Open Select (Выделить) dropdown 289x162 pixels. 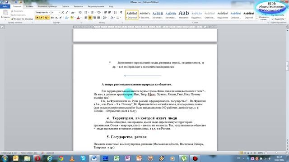pyautogui.click(x=279, y=19)
